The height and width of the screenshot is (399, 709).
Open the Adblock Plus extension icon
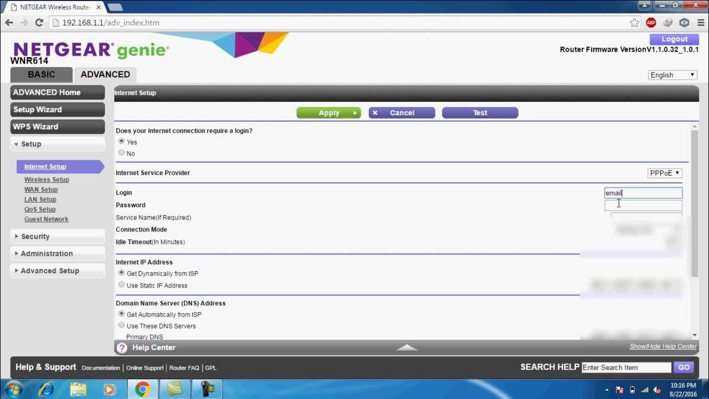651,23
